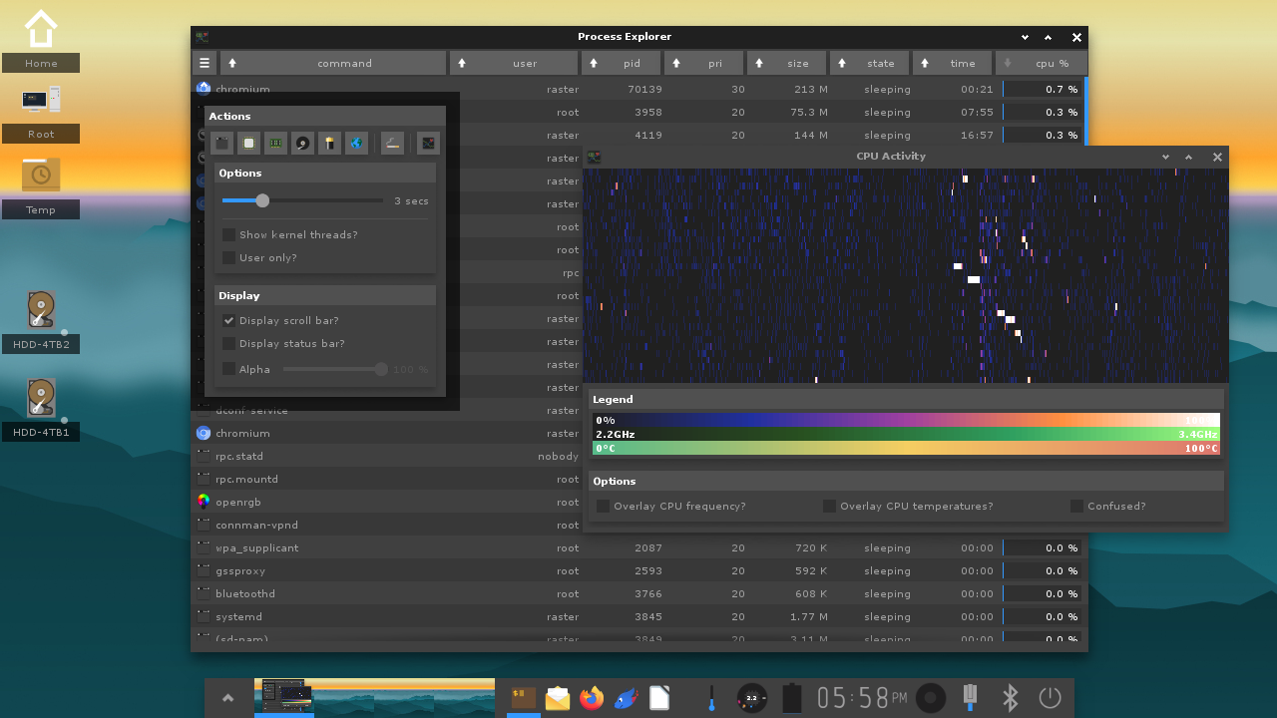Screen dimensions: 1277x718
Task: Enable the User only filter
Action: click(228, 257)
